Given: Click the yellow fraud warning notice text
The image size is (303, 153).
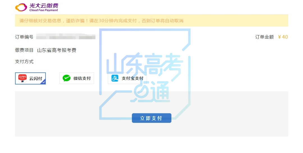Looking at the screenshot, I should (101, 21).
